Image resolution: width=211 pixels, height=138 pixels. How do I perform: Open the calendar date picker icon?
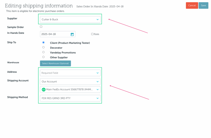click(72, 34)
